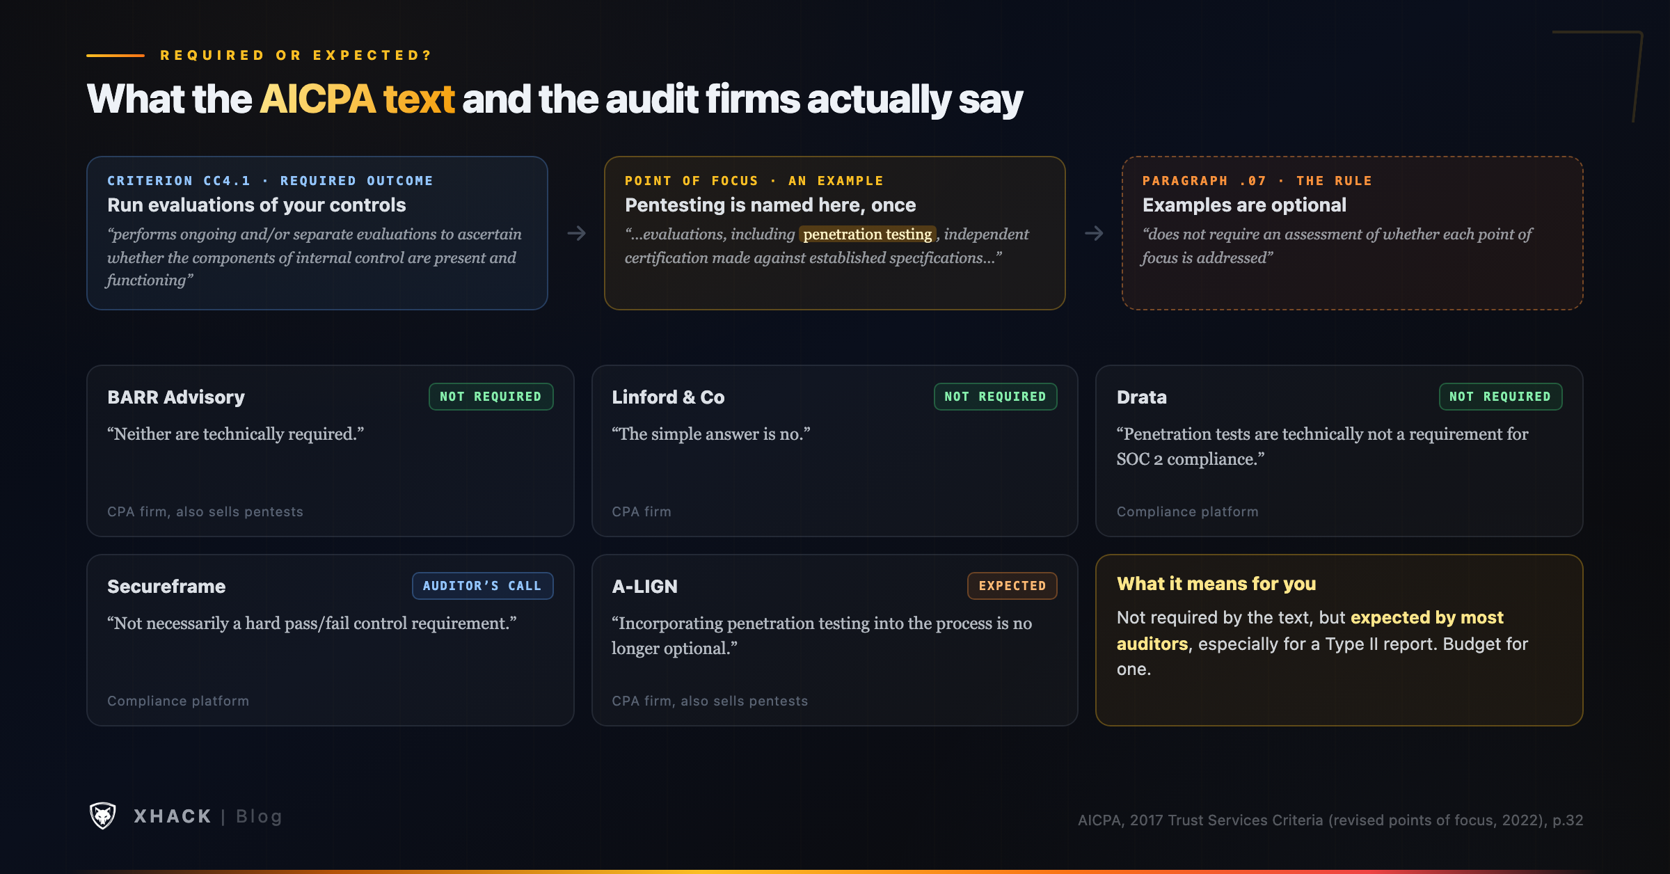Click 'POINT OF FOCUS · AN EXAMPLE' label
This screenshot has width=1670, height=874.
point(754,181)
